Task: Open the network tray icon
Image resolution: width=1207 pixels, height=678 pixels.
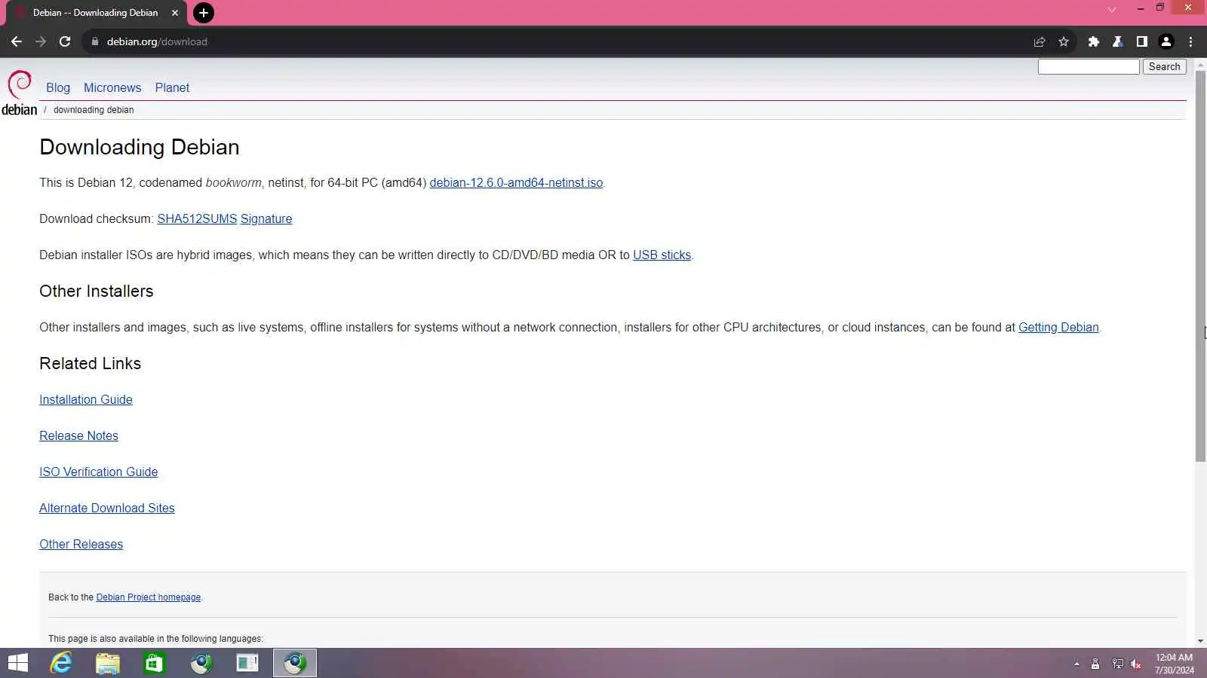Action: (1117, 664)
